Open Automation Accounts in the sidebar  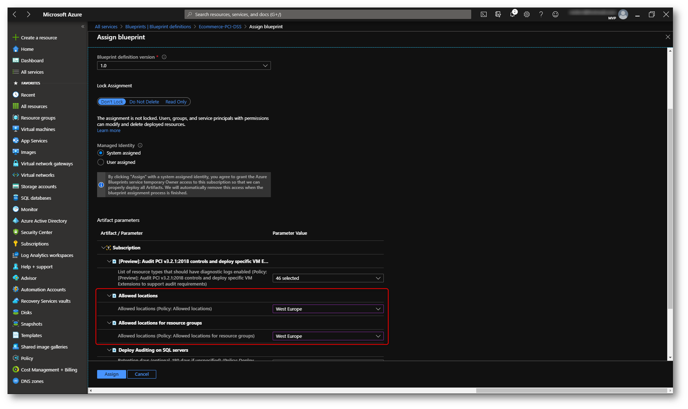(43, 289)
